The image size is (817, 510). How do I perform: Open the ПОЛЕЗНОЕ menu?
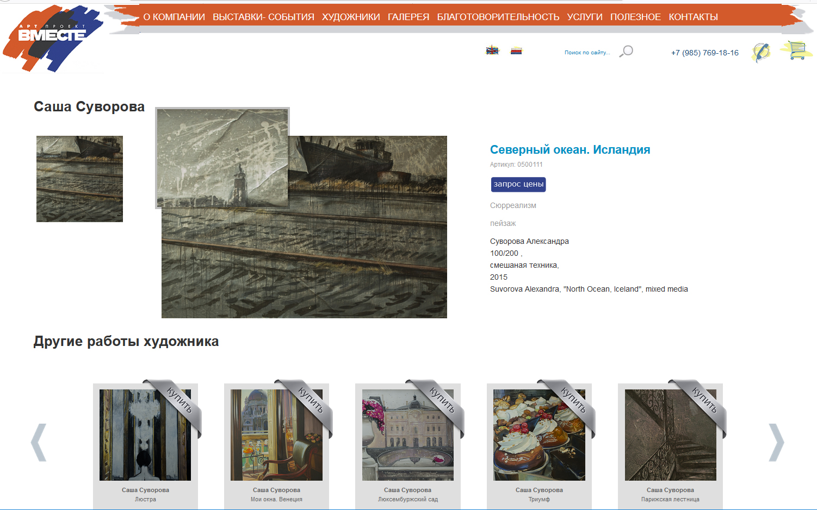tap(635, 17)
